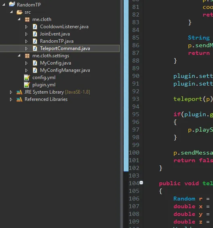This screenshot has width=213, height=228.
Task: Click the plugin.yml file icon
Action: (27, 85)
